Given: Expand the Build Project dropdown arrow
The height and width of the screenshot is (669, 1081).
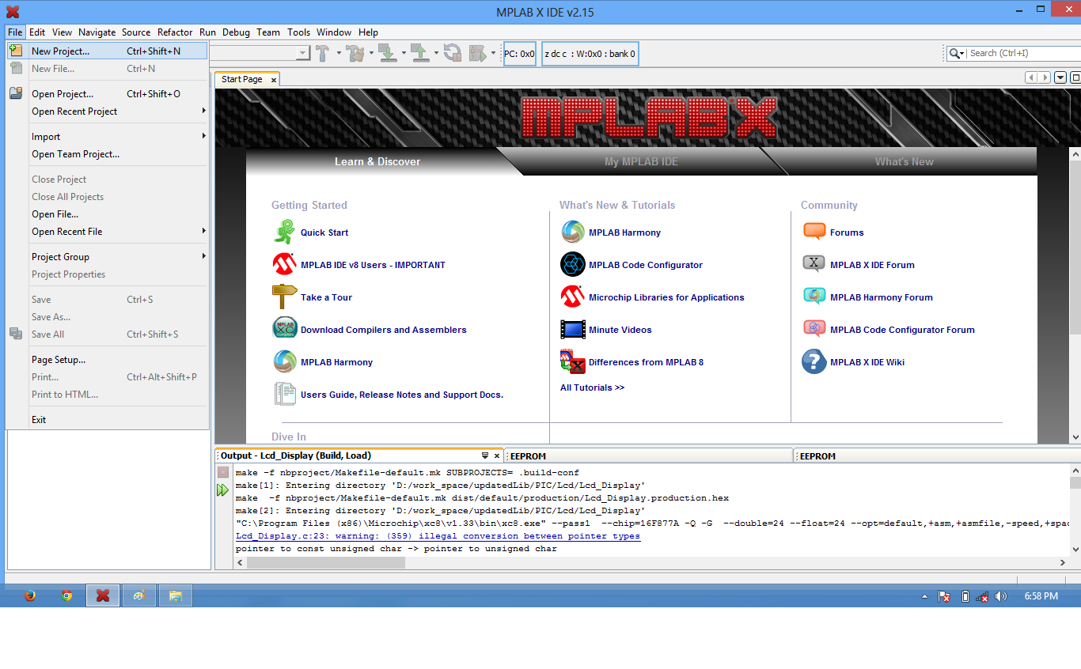Looking at the screenshot, I should click(339, 54).
